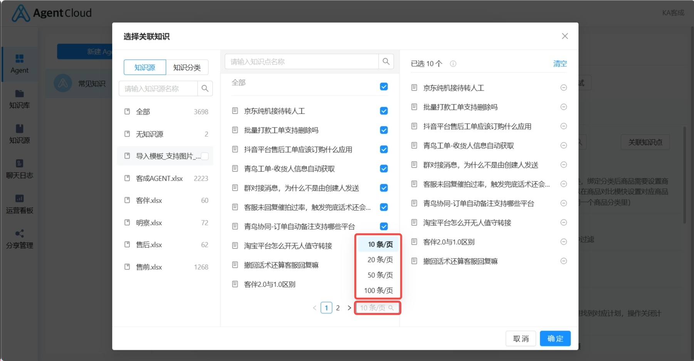Click 撤回话术还算客服回复嘛 in middle list
The width and height of the screenshot is (694, 361).
[x=281, y=265]
